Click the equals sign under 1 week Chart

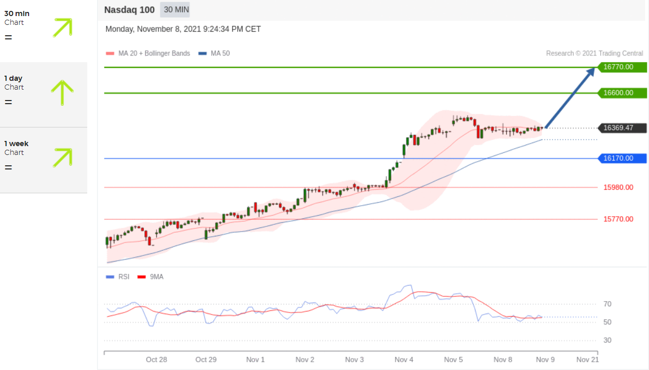pyautogui.click(x=8, y=167)
